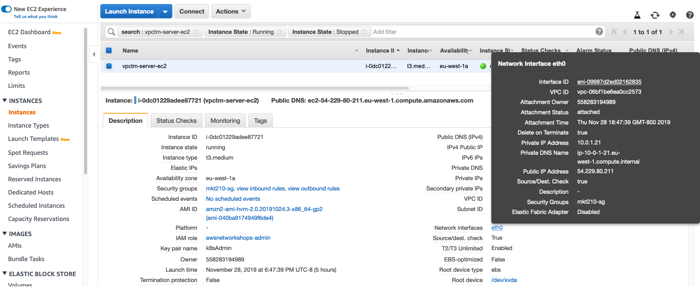
Task: Click the Connect button
Action: [192, 11]
